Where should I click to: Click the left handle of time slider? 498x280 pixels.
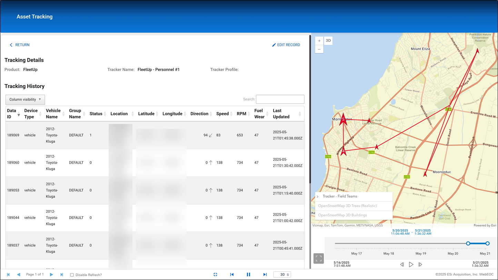click(468, 243)
